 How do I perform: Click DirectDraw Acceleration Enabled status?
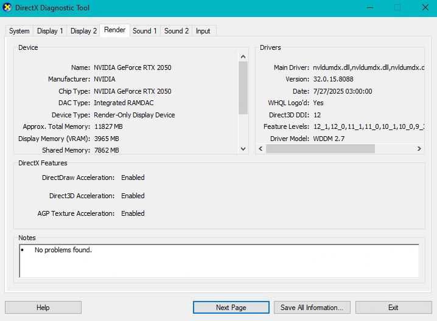click(133, 178)
